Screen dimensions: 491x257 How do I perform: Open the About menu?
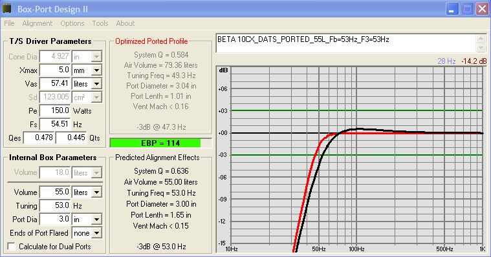coord(125,23)
